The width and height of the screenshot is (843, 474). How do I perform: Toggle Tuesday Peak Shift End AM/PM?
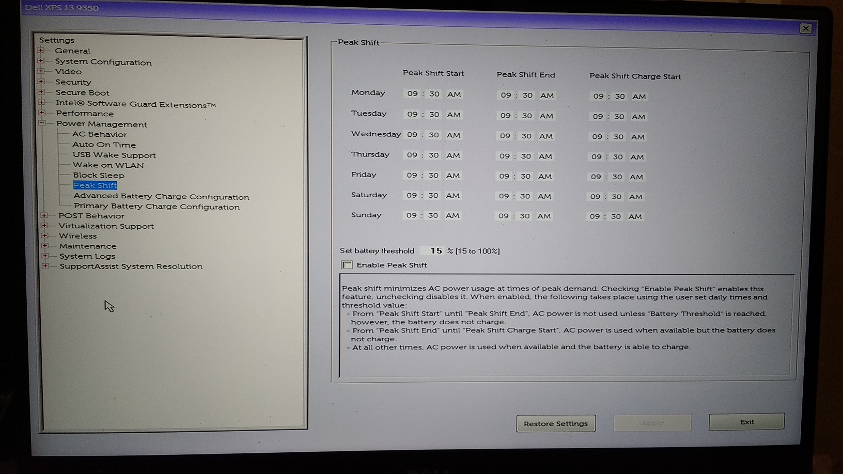coord(547,116)
